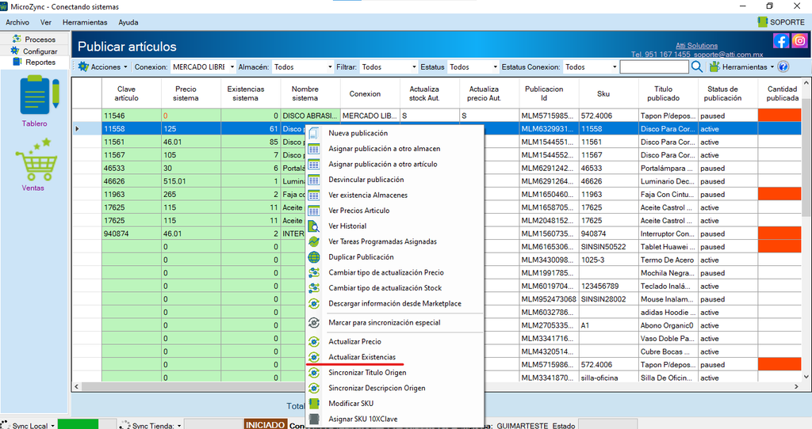Click icon beside Modificar SKU
Screen dimensions: 812x429
(x=314, y=404)
